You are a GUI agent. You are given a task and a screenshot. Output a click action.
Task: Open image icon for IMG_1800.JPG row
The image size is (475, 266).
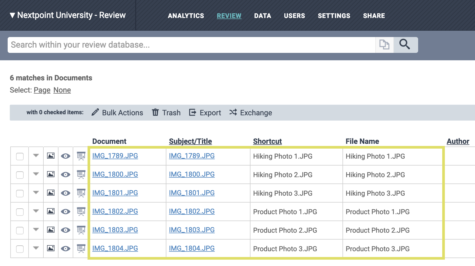tap(51, 174)
